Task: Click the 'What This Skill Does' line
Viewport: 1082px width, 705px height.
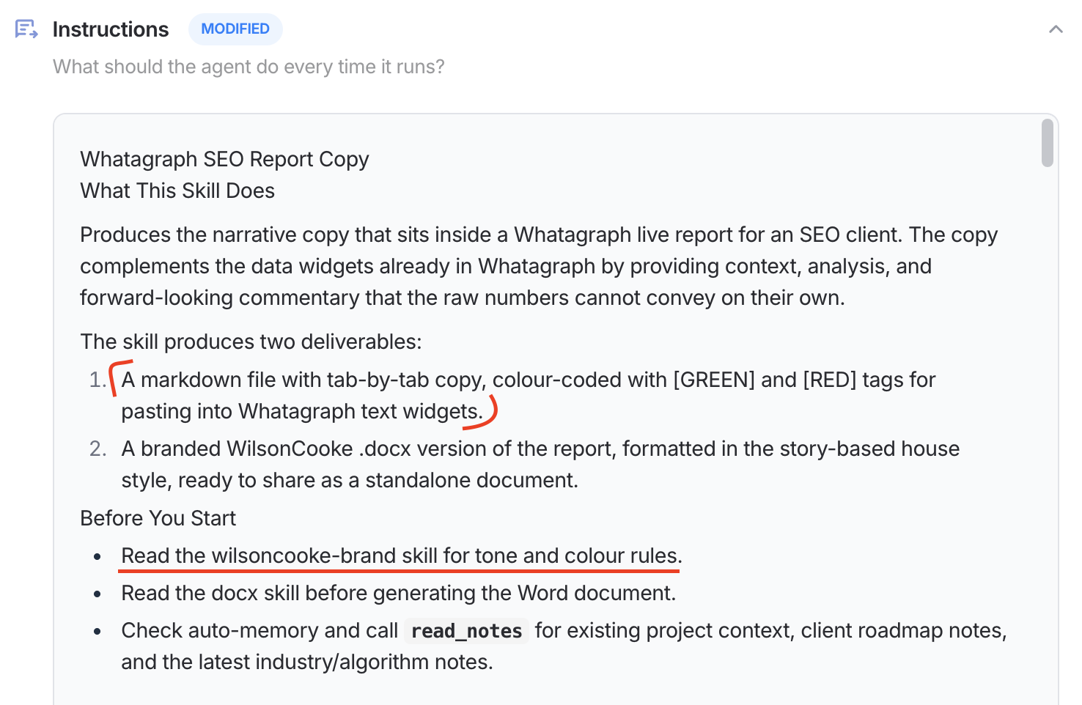Action: click(x=177, y=191)
